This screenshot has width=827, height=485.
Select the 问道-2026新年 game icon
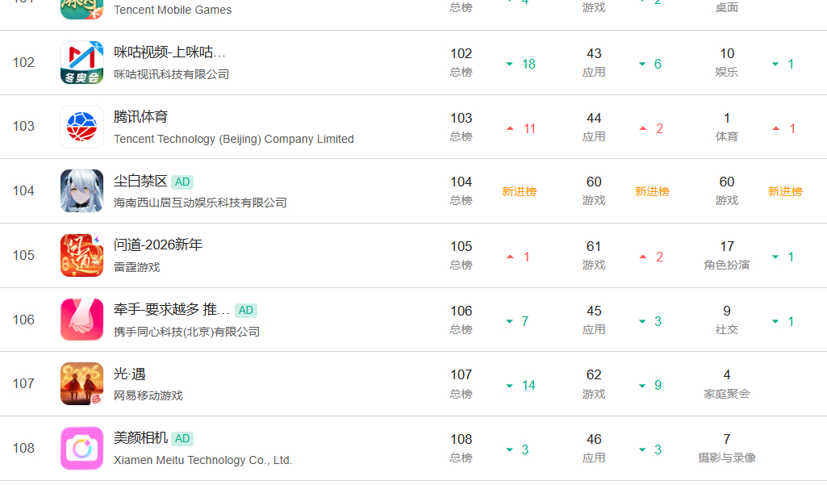click(x=81, y=255)
